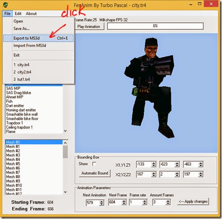The height and width of the screenshot is (219, 222).
Task: Select Smashable bike floor list entry
Action: coord(34,119)
